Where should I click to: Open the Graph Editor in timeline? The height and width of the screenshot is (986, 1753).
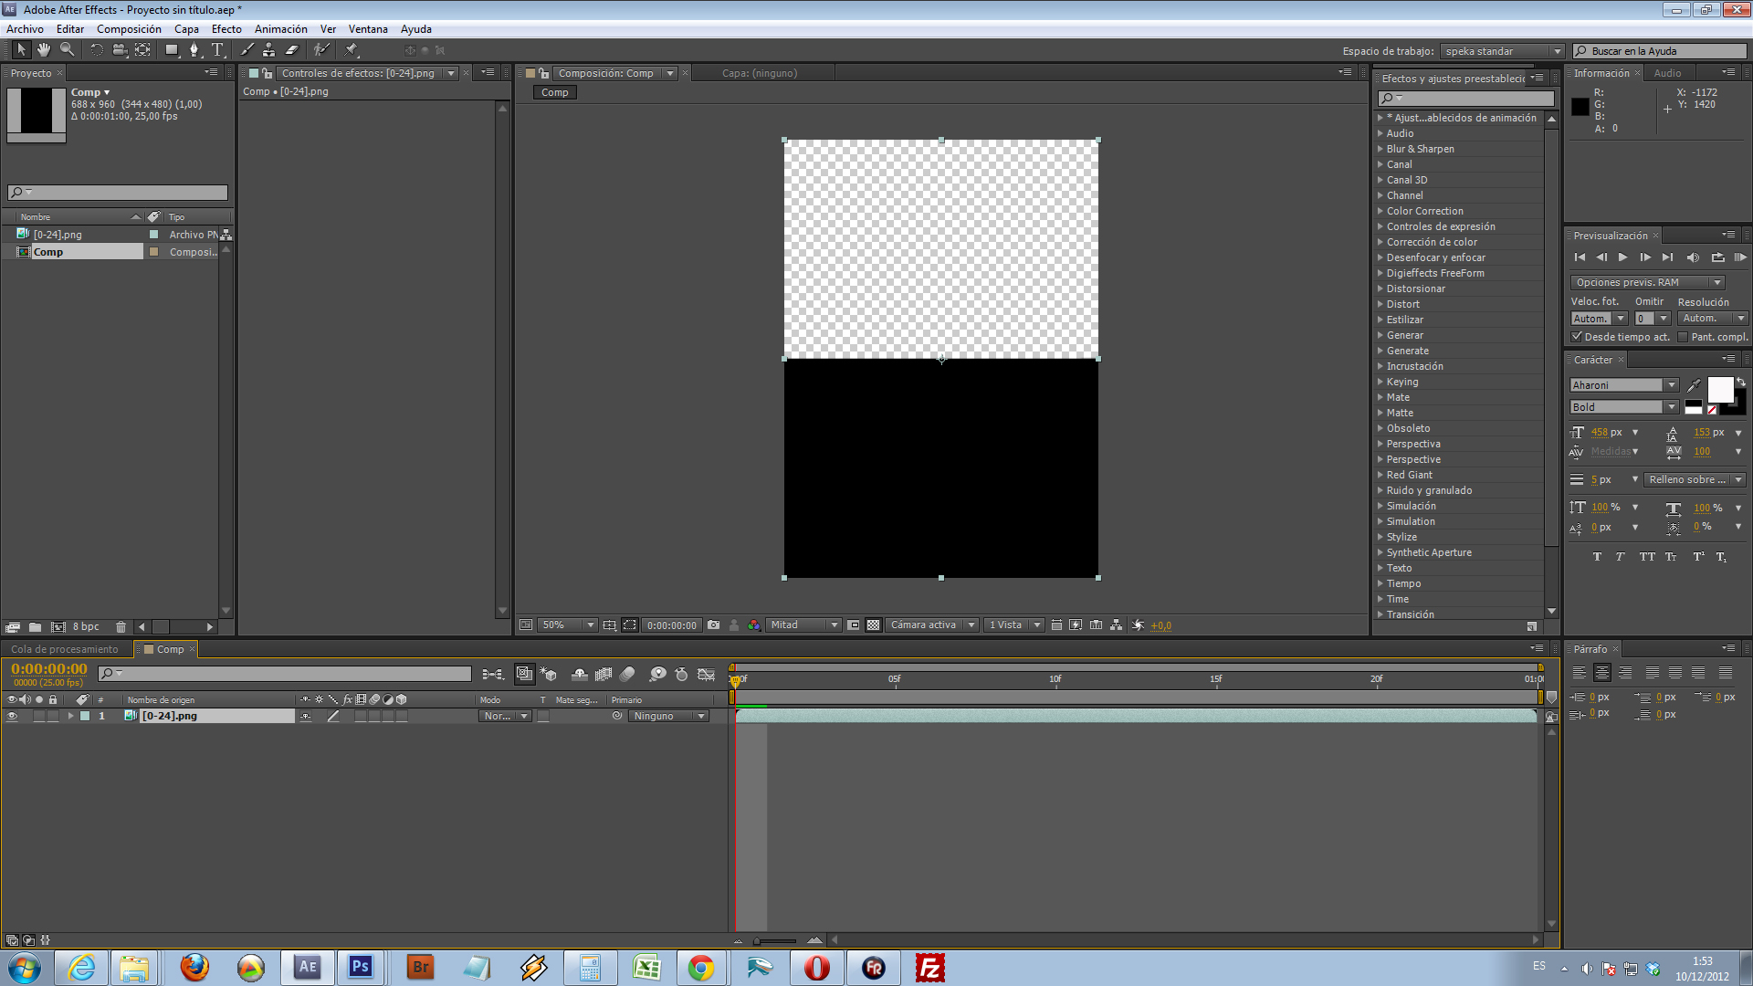706,675
